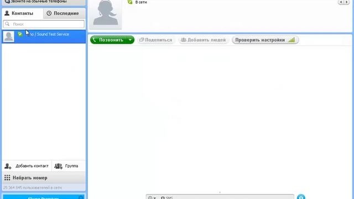This screenshot has width=354, height=199.
Task: Click the dial pad grid icon
Action: point(7,178)
